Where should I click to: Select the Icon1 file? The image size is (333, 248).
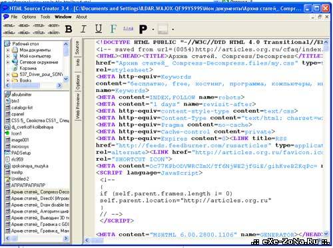(x=17, y=133)
